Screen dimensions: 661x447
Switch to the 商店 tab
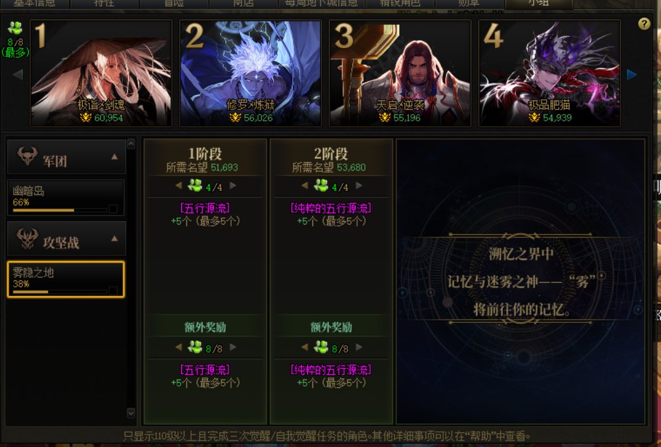(244, 3)
